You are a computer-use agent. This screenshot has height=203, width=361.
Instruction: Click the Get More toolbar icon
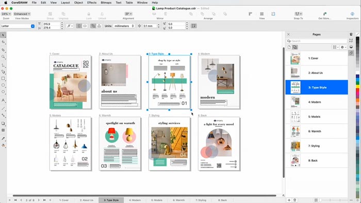coord(324,14)
